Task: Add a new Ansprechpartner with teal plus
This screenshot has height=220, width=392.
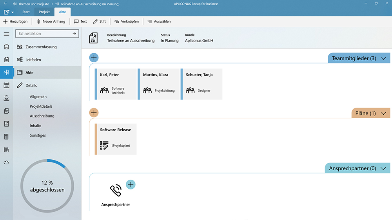Action: coord(131,184)
